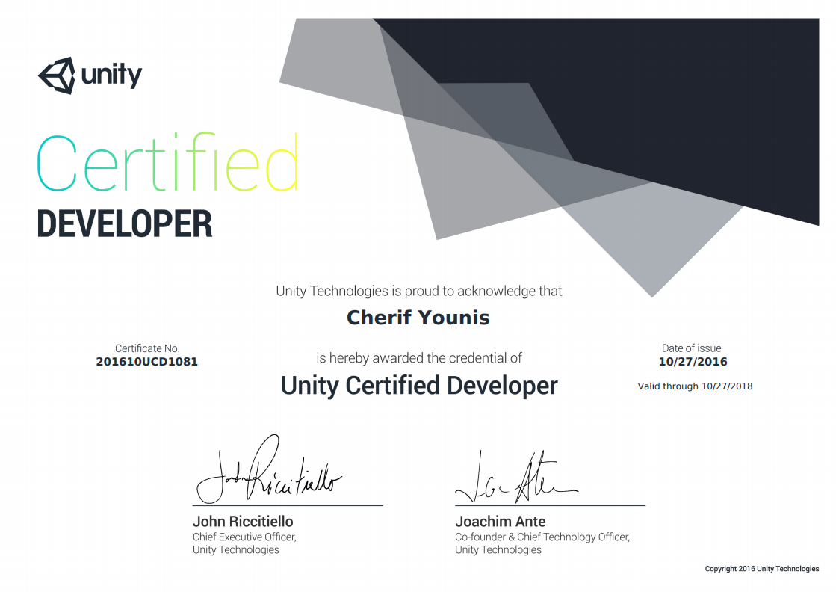Viewport: 836px width, 592px height.
Task: Click the 'Date of issue' label
Action: (x=692, y=348)
